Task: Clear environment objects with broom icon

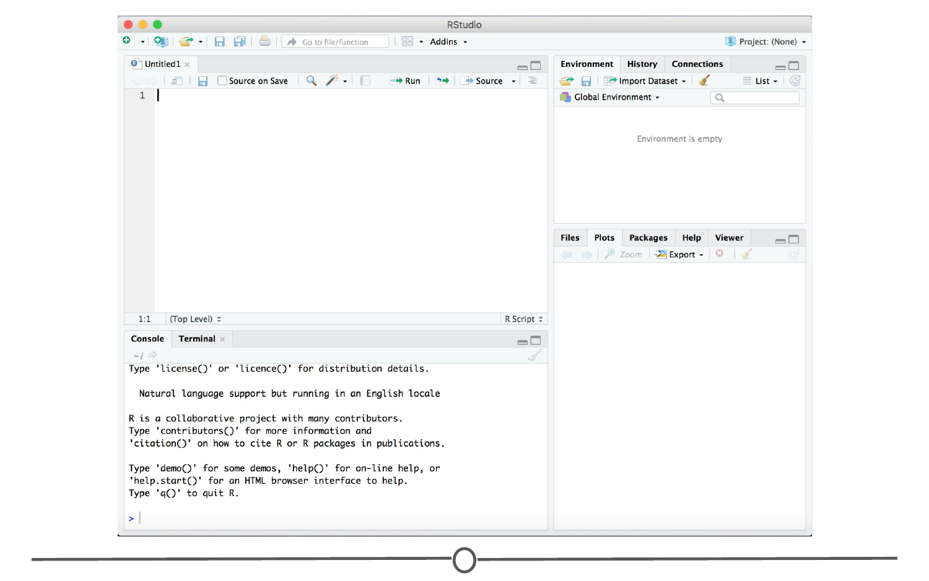Action: [x=704, y=81]
